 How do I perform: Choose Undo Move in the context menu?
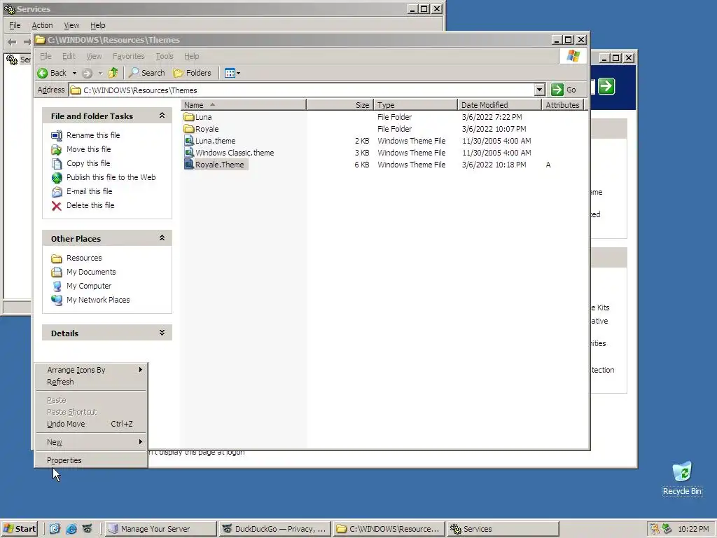click(x=92, y=424)
